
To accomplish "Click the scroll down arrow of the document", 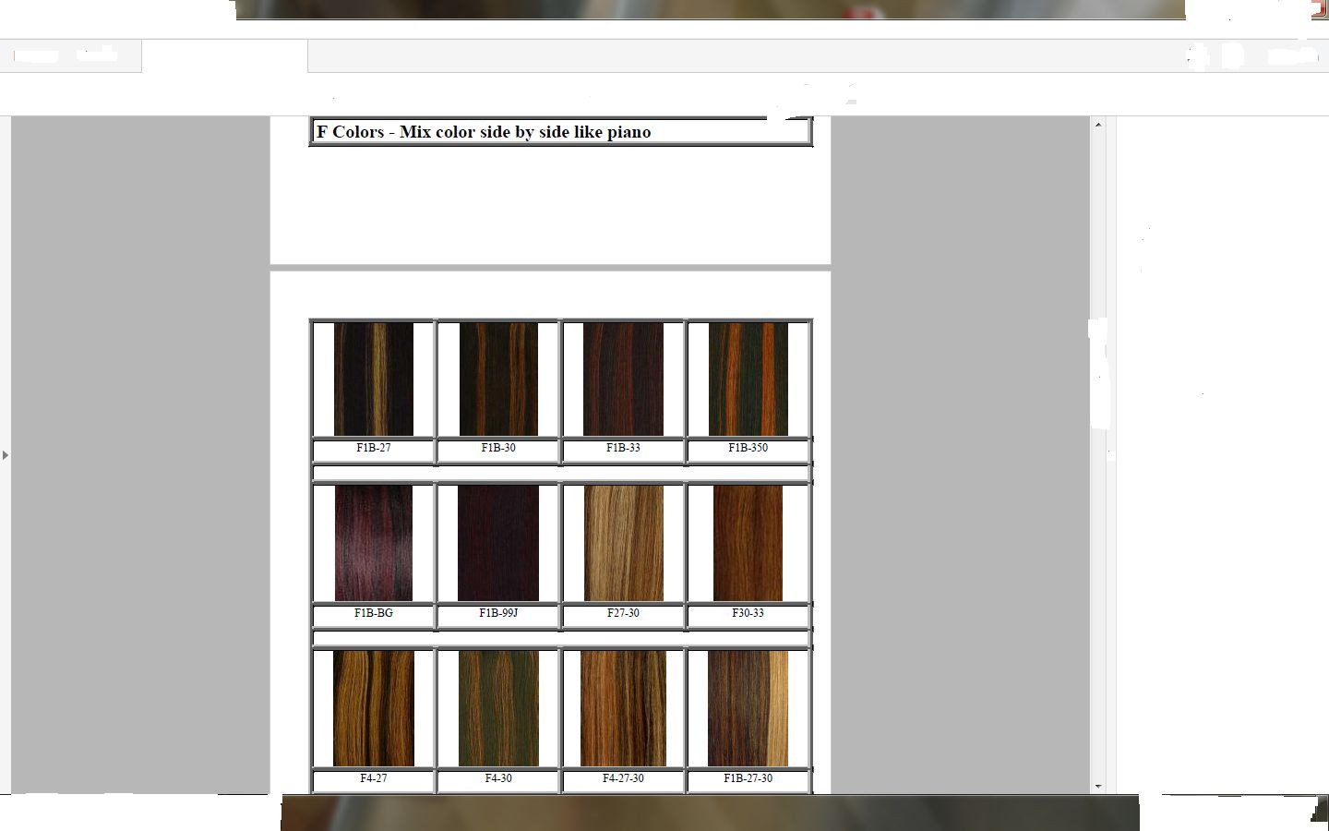I will pyautogui.click(x=1098, y=786).
